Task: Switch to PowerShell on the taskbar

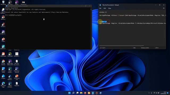Action: [101, 93]
